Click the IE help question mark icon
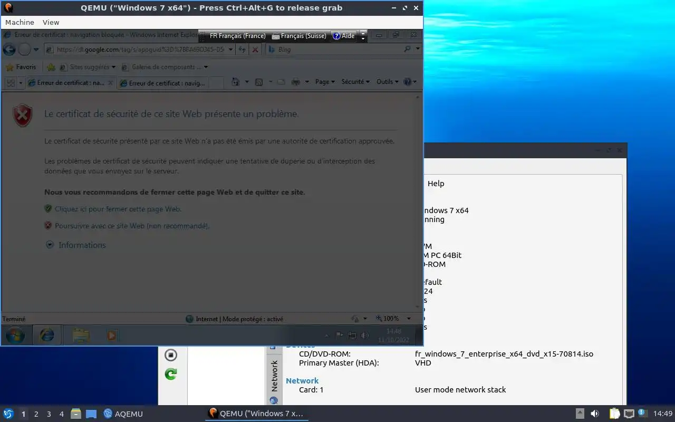 point(407,82)
